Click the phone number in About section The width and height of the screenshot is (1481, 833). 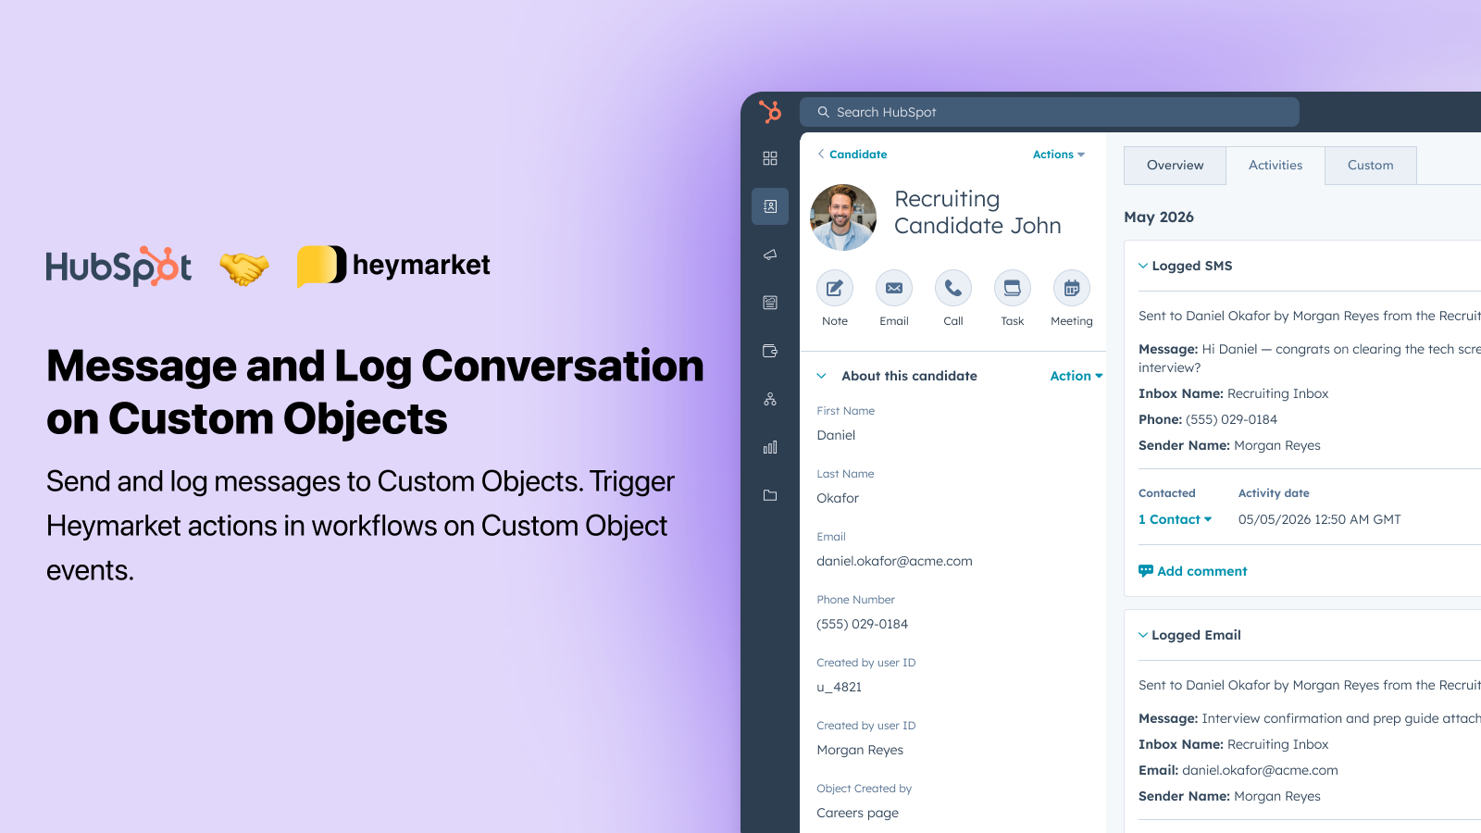pos(862,624)
